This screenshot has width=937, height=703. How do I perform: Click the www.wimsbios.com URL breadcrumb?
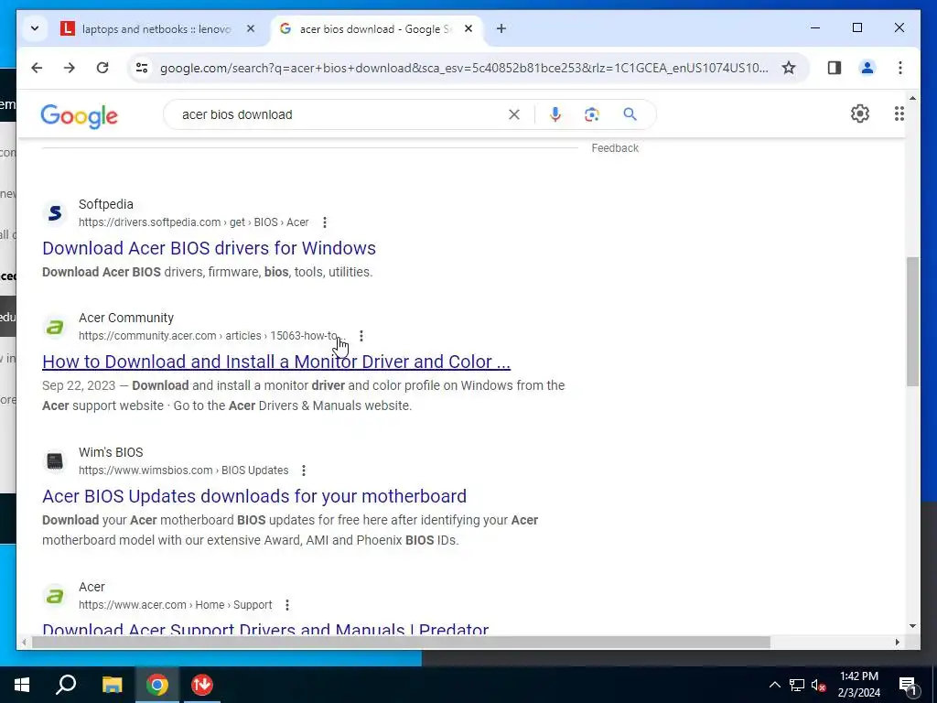click(183, 470)
